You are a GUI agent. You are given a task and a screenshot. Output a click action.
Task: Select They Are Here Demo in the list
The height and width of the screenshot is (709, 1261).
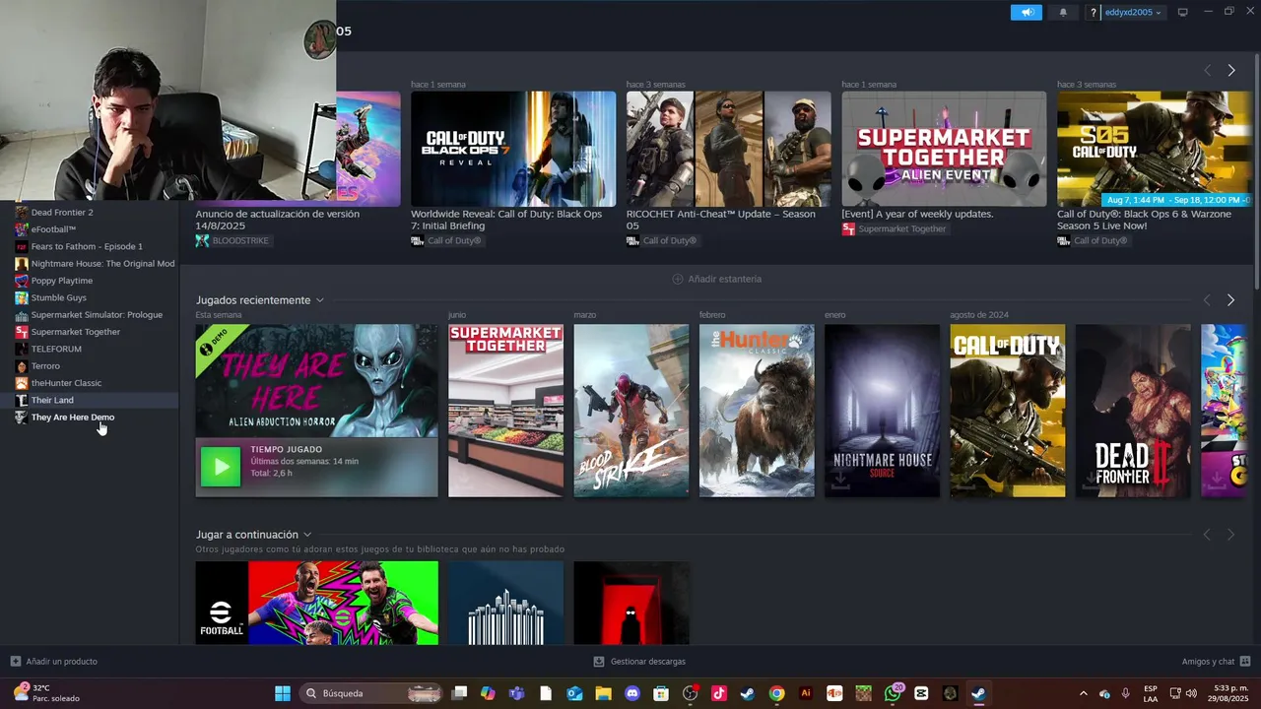73,418
